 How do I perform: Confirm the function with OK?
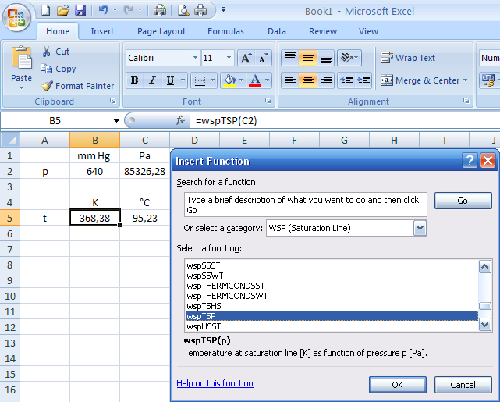click(x=397, y=385)
